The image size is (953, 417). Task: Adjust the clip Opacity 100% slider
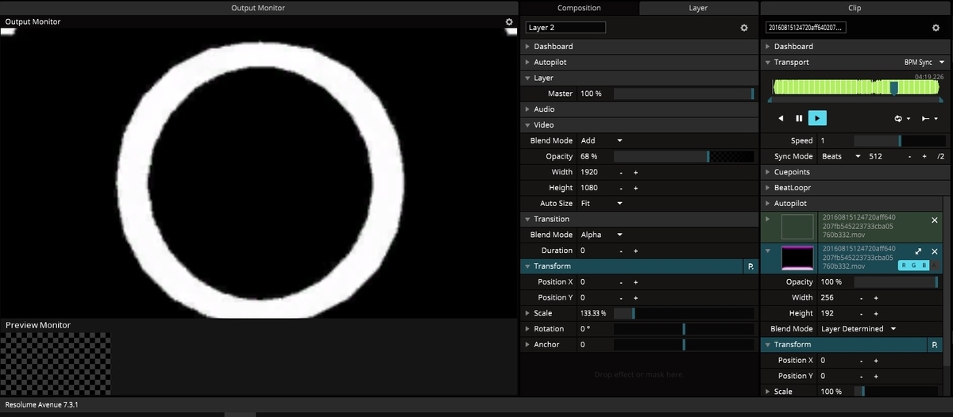pos(897,282)
